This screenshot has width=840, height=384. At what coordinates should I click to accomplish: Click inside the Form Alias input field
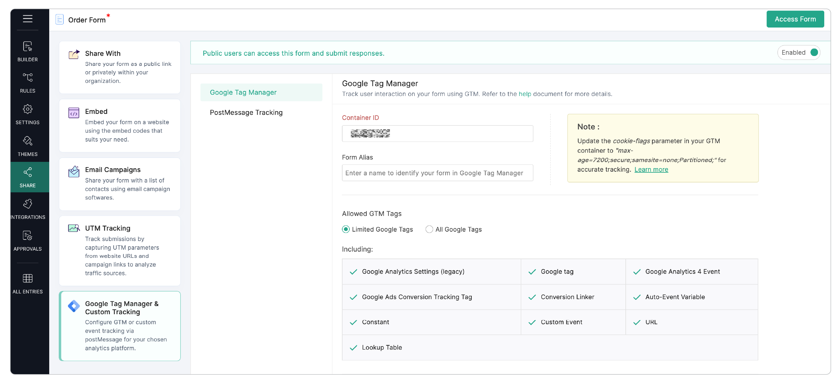437,173
